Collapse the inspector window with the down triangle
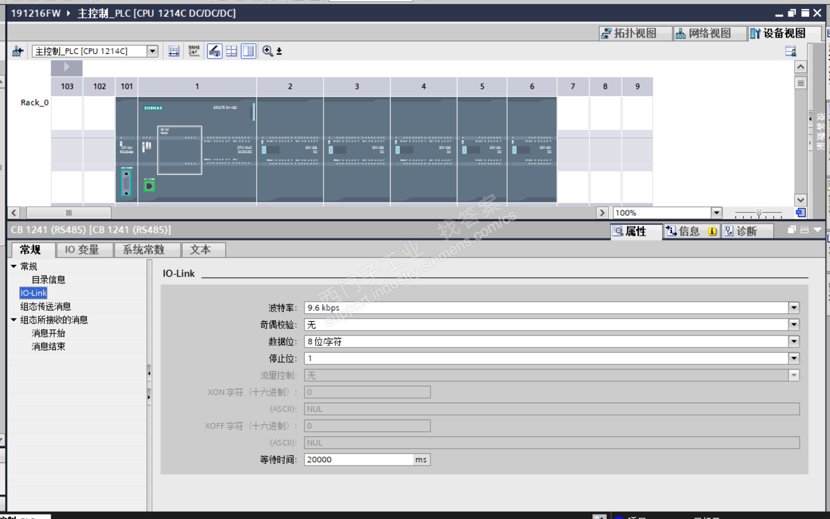The width and height of the screenshot is (830, 519). point(818,230)
